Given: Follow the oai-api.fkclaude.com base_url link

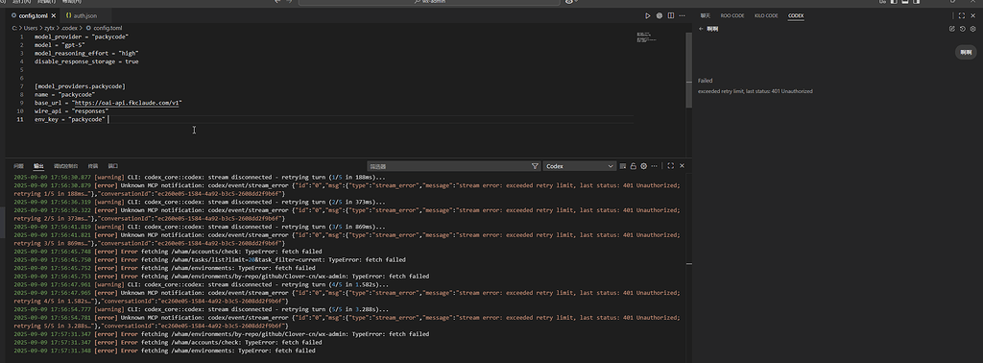Looking at the screenshot, I should [x=127, y=103].
